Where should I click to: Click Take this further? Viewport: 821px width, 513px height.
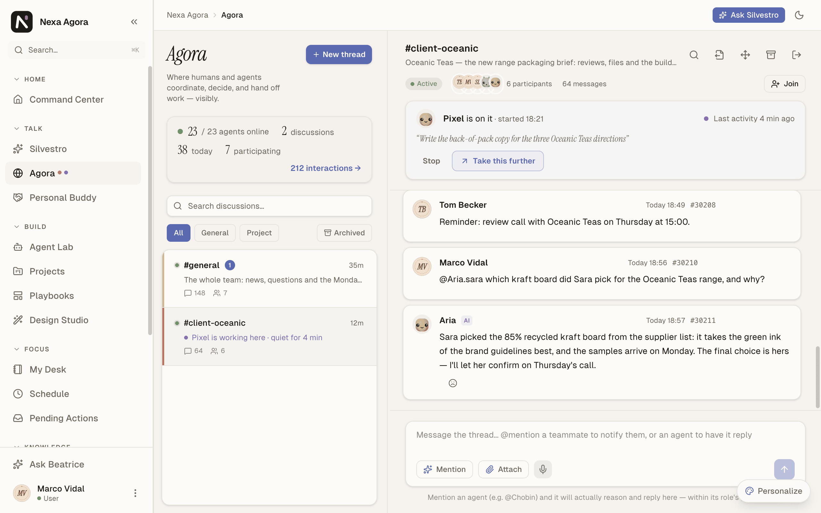coord(498,161)
